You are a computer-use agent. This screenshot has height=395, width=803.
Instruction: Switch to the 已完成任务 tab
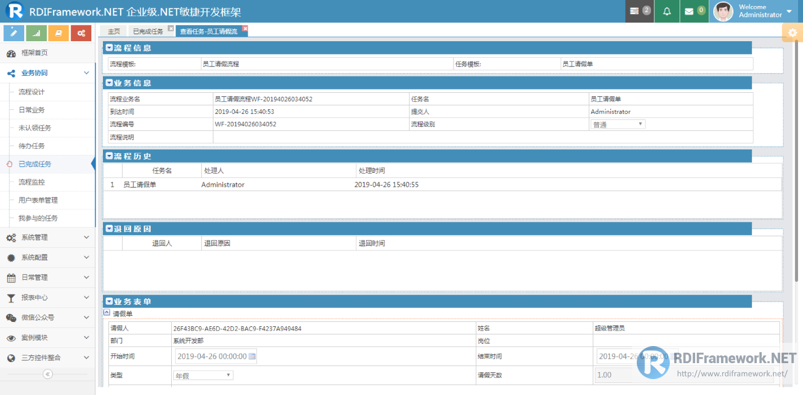click(148, 31)
